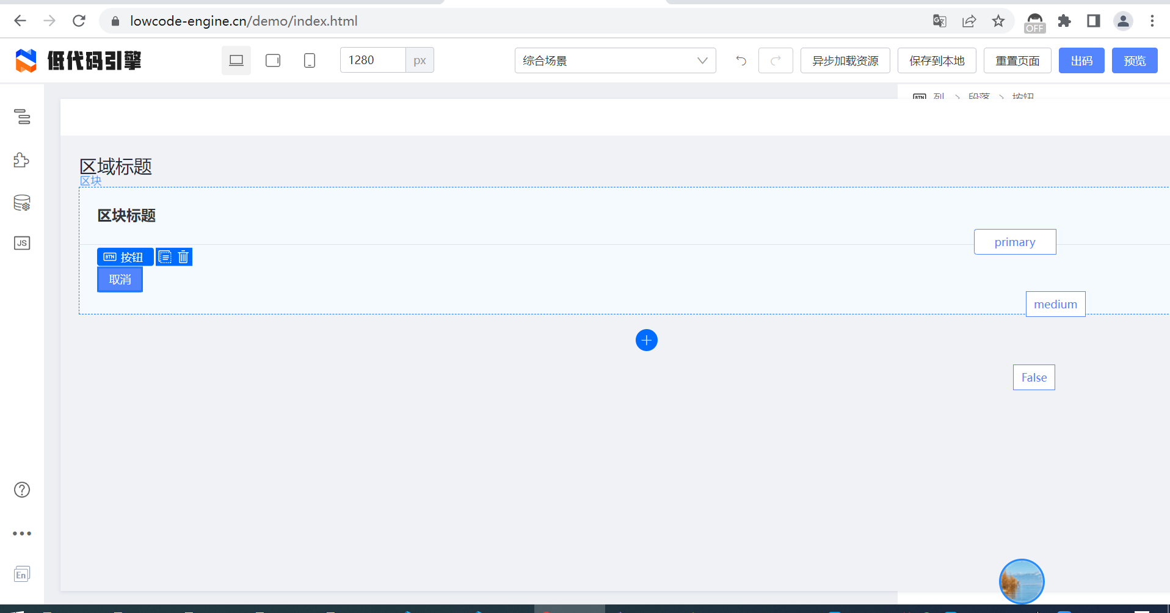Bookmark the page with the star icon
The width and height of the screenshot is (1170, 613).
[999, 21]
